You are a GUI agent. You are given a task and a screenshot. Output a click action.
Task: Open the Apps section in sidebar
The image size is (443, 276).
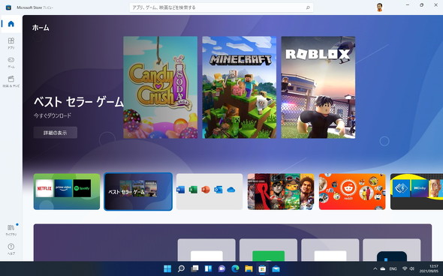11,43
